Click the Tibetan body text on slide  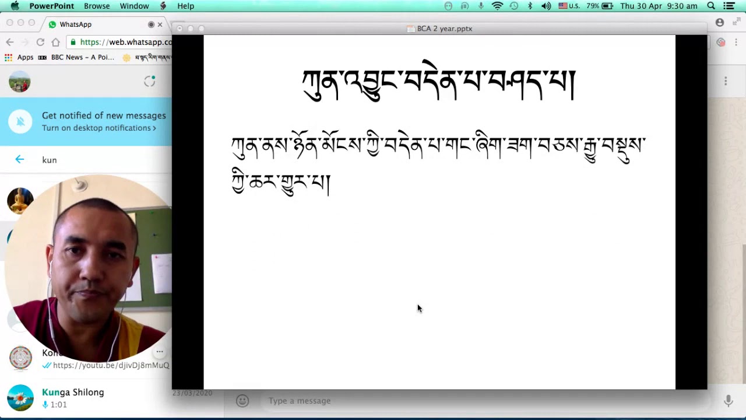[438, 164]
